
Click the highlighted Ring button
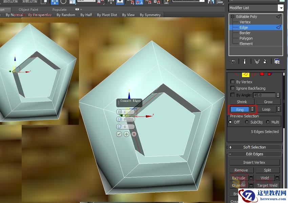coord(241,109)
